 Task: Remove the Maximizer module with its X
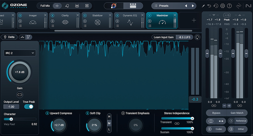click(x=175, y=15)
